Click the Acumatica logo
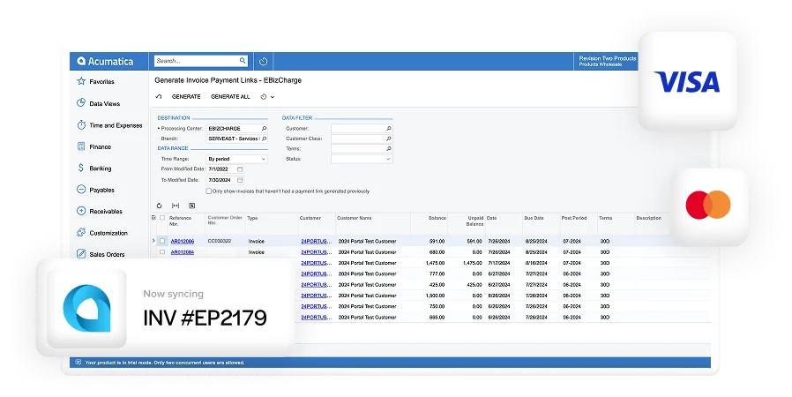This screenshot has height=397, width=792. pos(106,61)
